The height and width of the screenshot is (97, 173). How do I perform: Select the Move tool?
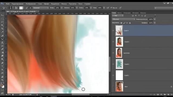[2, 15]
